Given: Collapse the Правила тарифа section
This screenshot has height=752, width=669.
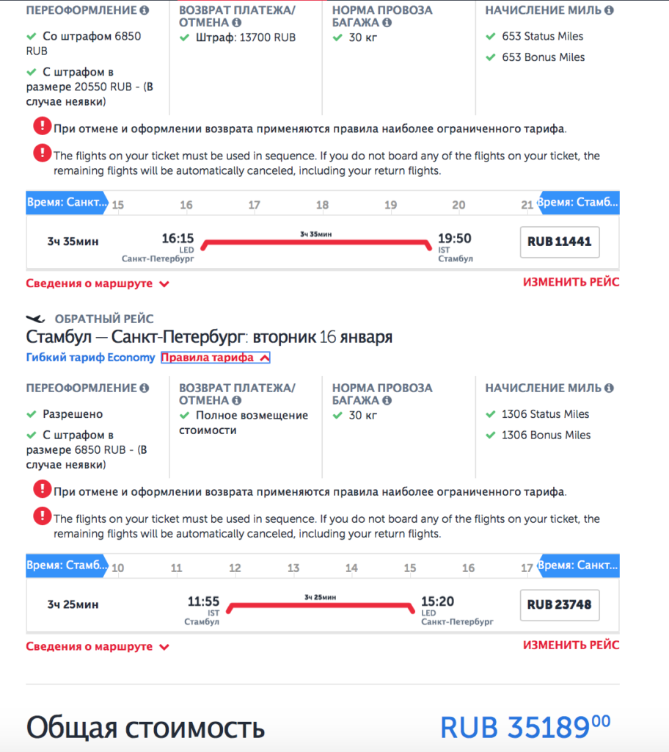Looking at the screenshot, I should click(215, 358).
